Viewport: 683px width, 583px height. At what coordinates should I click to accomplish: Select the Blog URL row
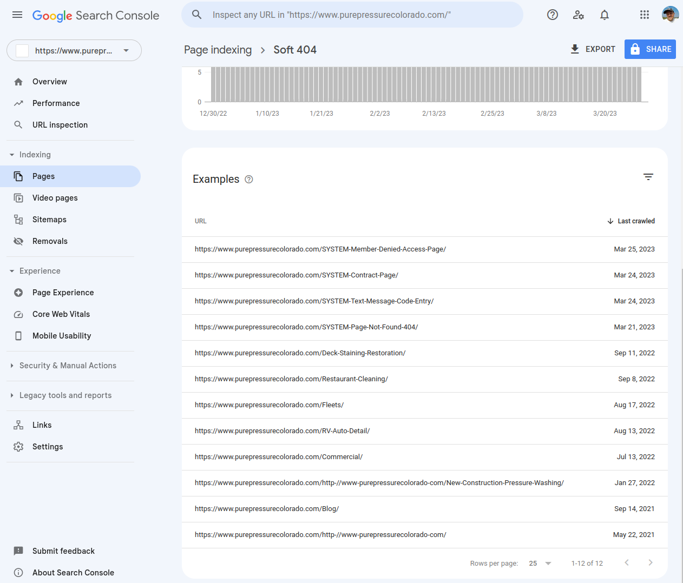(425, 509)
